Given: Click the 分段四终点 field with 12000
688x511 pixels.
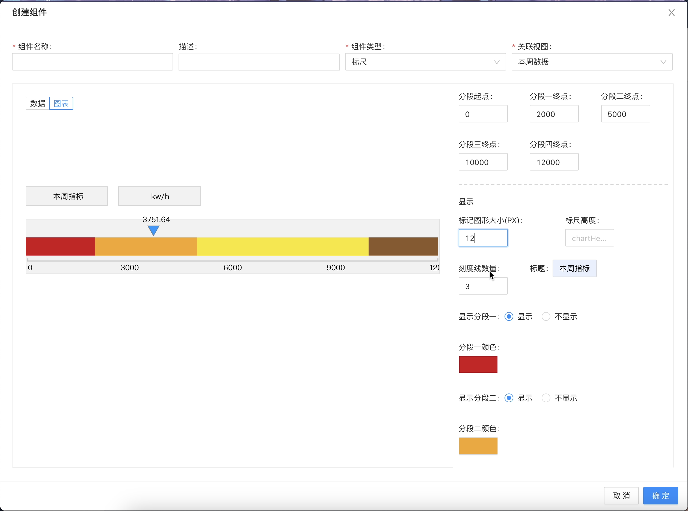Looking at the screenshot, I should (x=554, y=162).
